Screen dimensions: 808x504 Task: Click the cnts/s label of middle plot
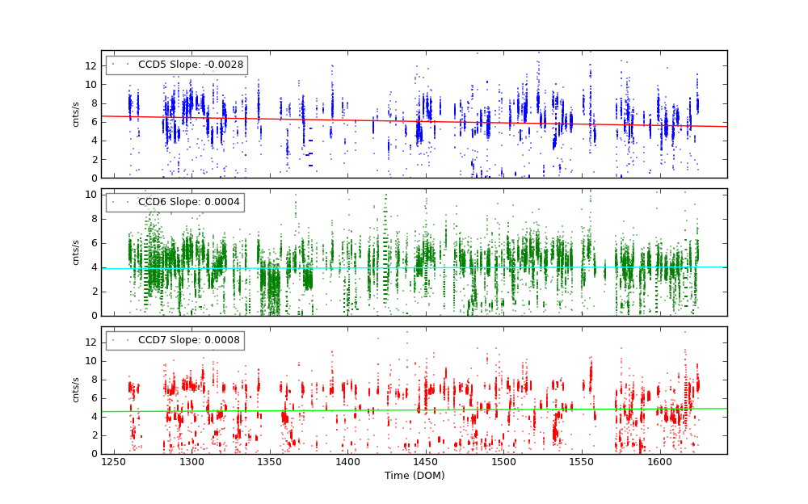(76, 252)
